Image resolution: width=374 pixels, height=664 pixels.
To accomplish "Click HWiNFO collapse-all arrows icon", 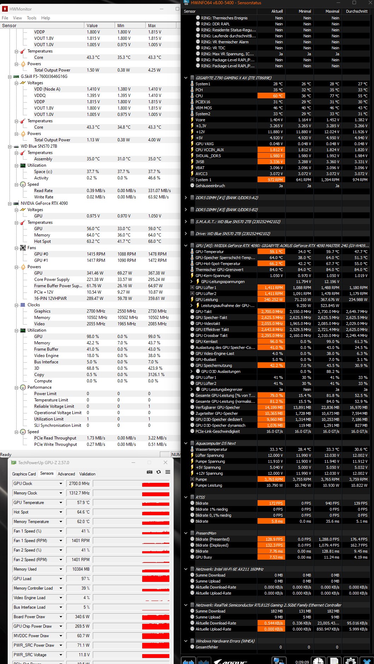I will coord(204,661).
